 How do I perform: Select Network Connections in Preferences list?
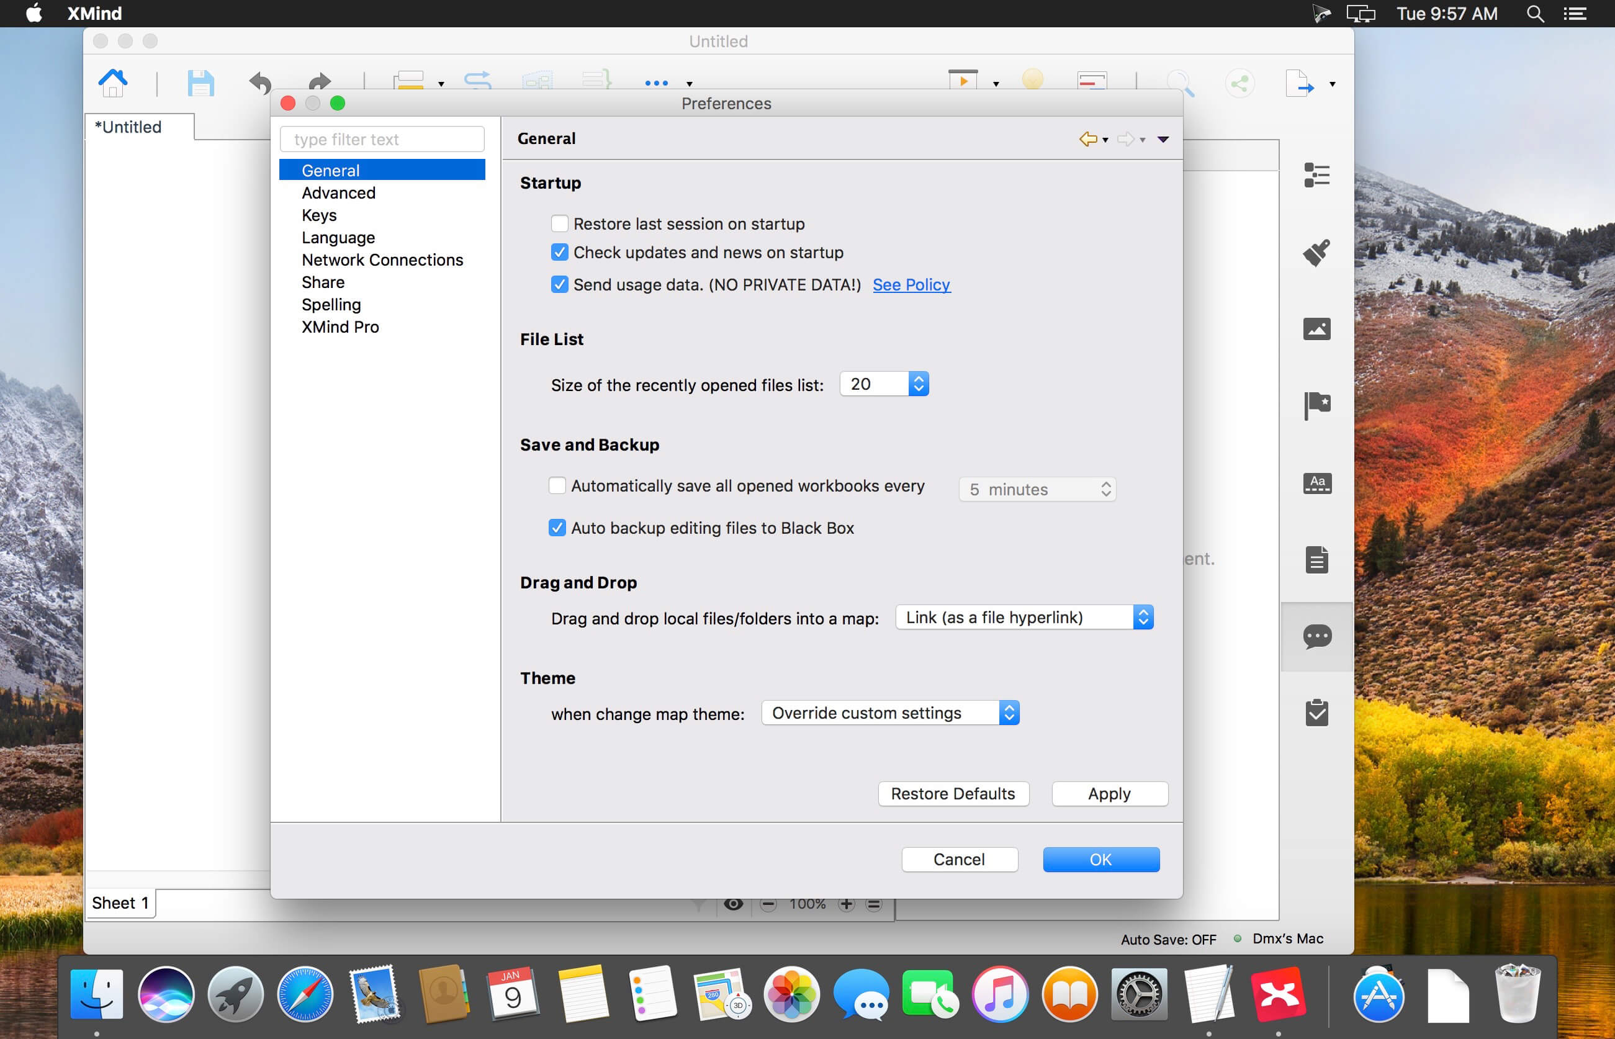[382, 259]
